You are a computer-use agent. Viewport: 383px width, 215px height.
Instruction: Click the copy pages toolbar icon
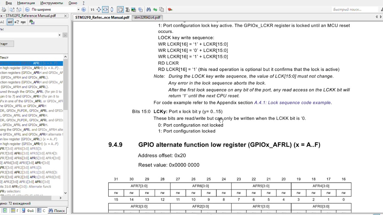pos(162,10)
